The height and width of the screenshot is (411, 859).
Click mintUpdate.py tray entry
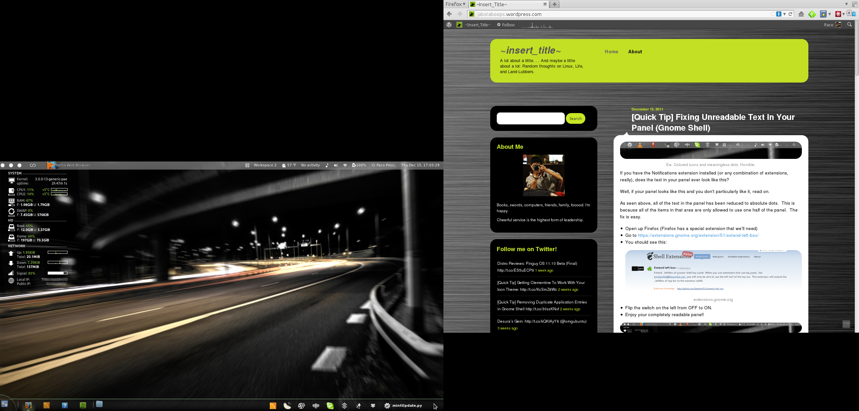tap(403, 406)
